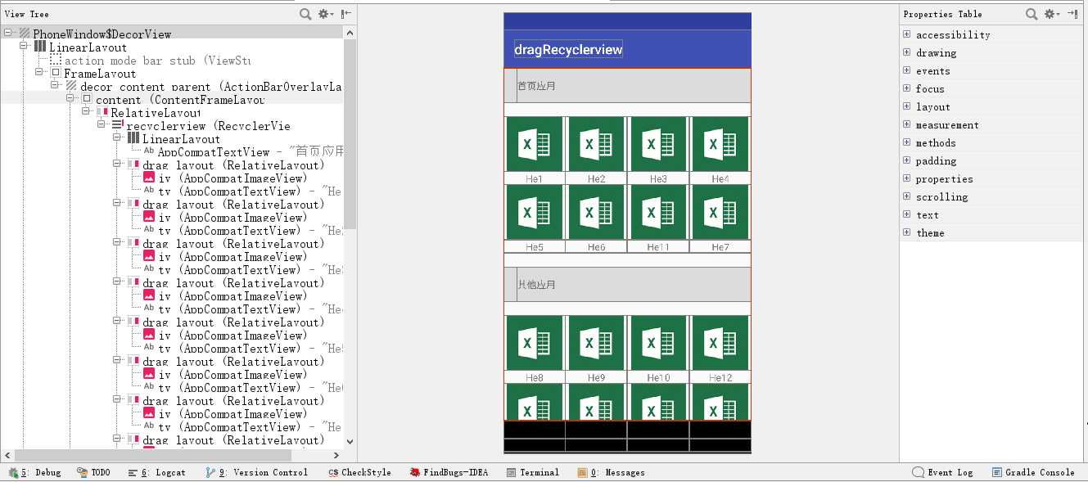This screenshot has width=1088, height=482.
Task: Open View Tree panel settings gear
Action: (x=326, y=14)
